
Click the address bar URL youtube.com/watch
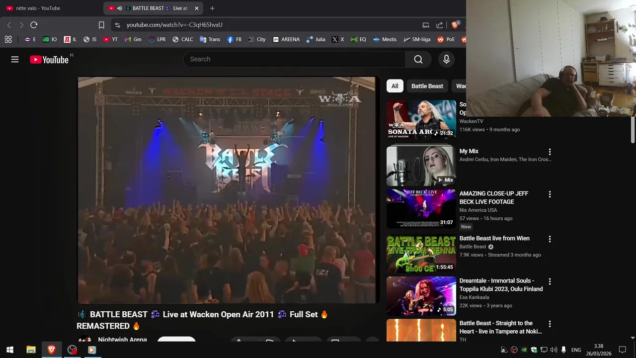(x=174, y=25)
